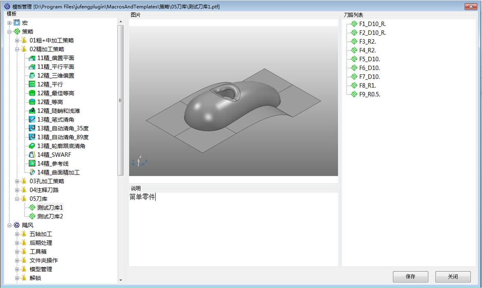
Task: Select toolpath F6_D10. in list
Action: (x=370, y=68)
